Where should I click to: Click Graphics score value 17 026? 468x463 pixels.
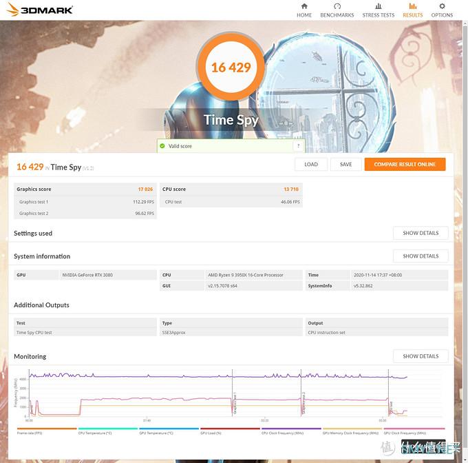point(145,189)
